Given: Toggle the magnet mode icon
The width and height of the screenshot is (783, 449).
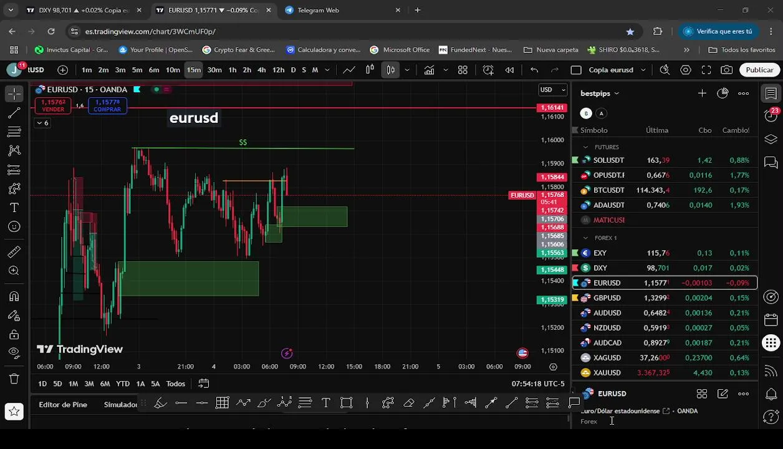Looking at the screenshot, I should [x=14, y=296].
